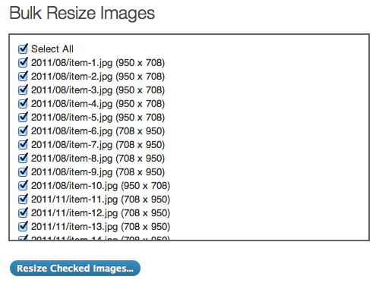Click the item-6.jpg (708 x 950) label
379x283 pixels.
coord(98,131)
